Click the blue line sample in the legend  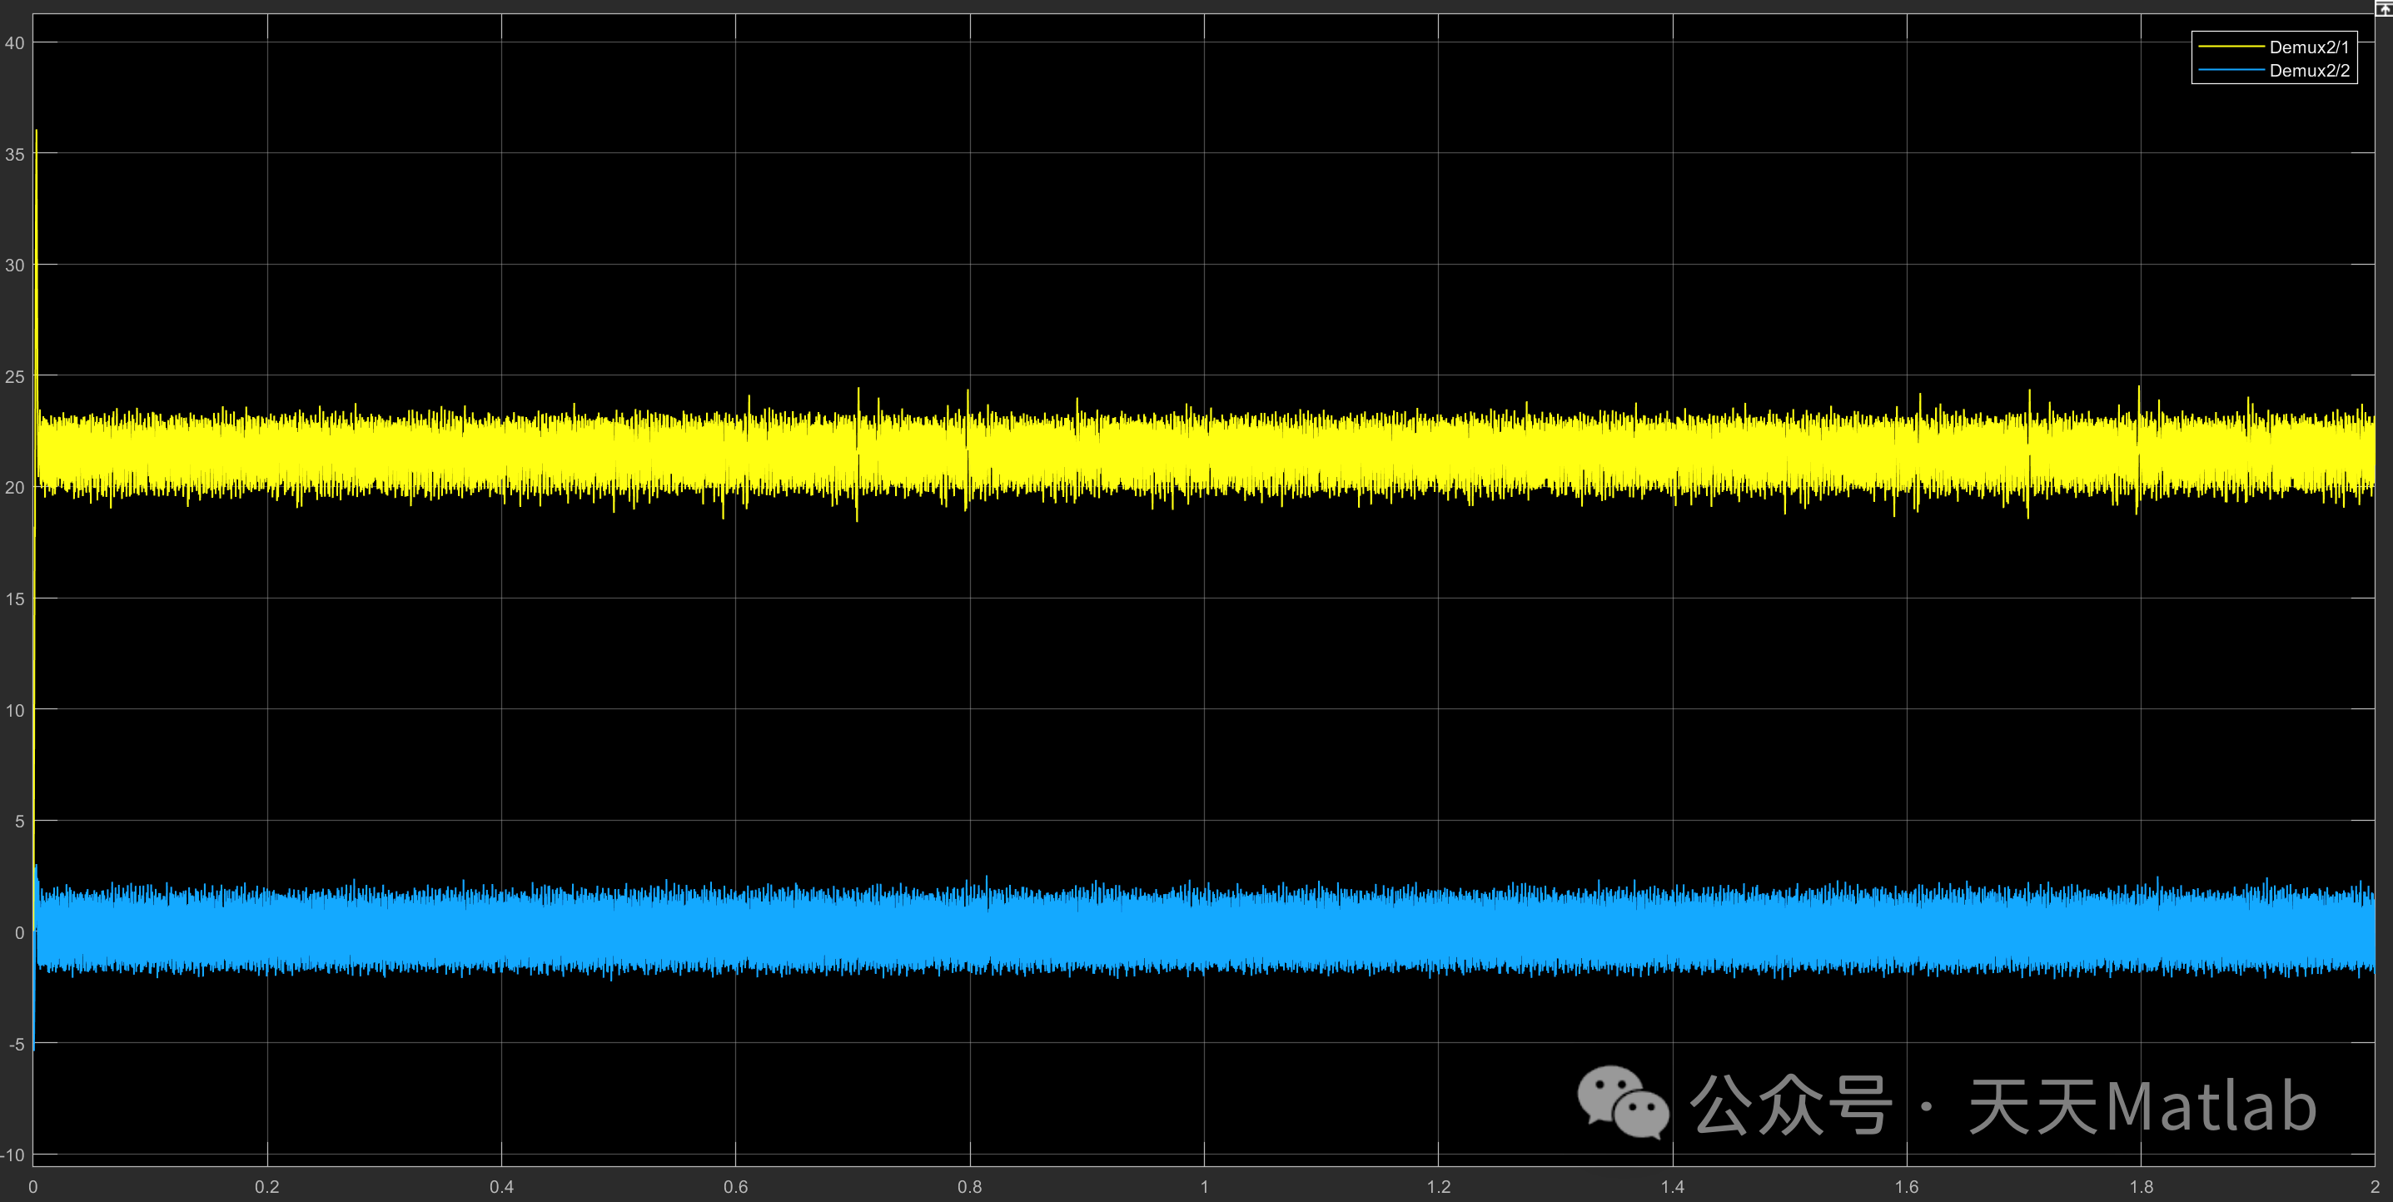tap(2231, 71)
